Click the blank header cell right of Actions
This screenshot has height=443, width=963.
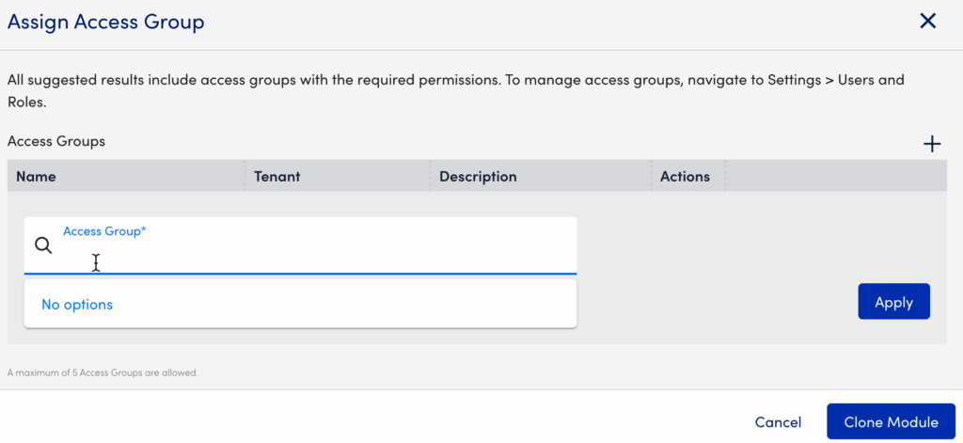click(x=835, y=176)
